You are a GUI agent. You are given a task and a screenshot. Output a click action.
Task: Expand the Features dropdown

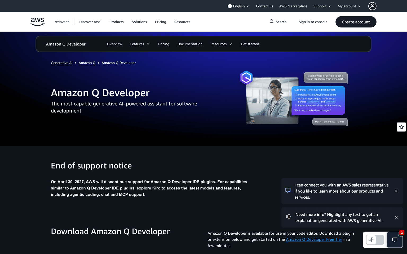coord(140,44)
